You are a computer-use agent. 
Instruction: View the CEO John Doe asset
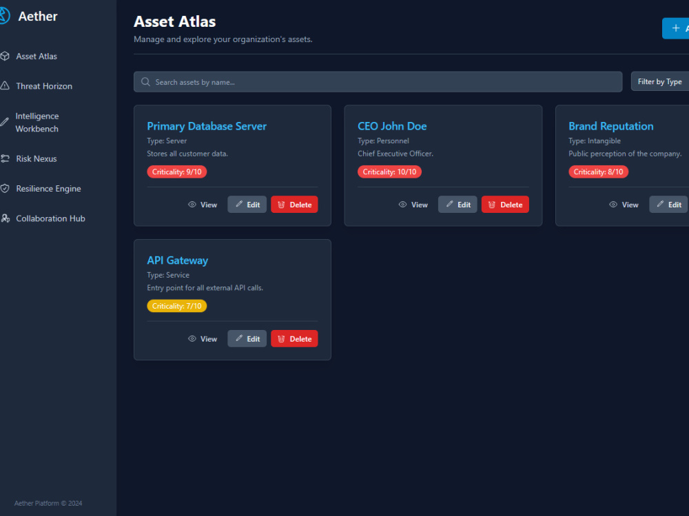tap(413, 205)
